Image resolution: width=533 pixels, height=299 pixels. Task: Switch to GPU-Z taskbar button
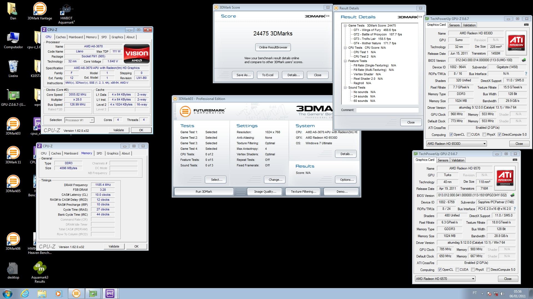click(x=93, y=293)
